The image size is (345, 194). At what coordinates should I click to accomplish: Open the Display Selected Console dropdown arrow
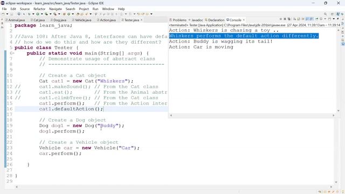point(325,19)
